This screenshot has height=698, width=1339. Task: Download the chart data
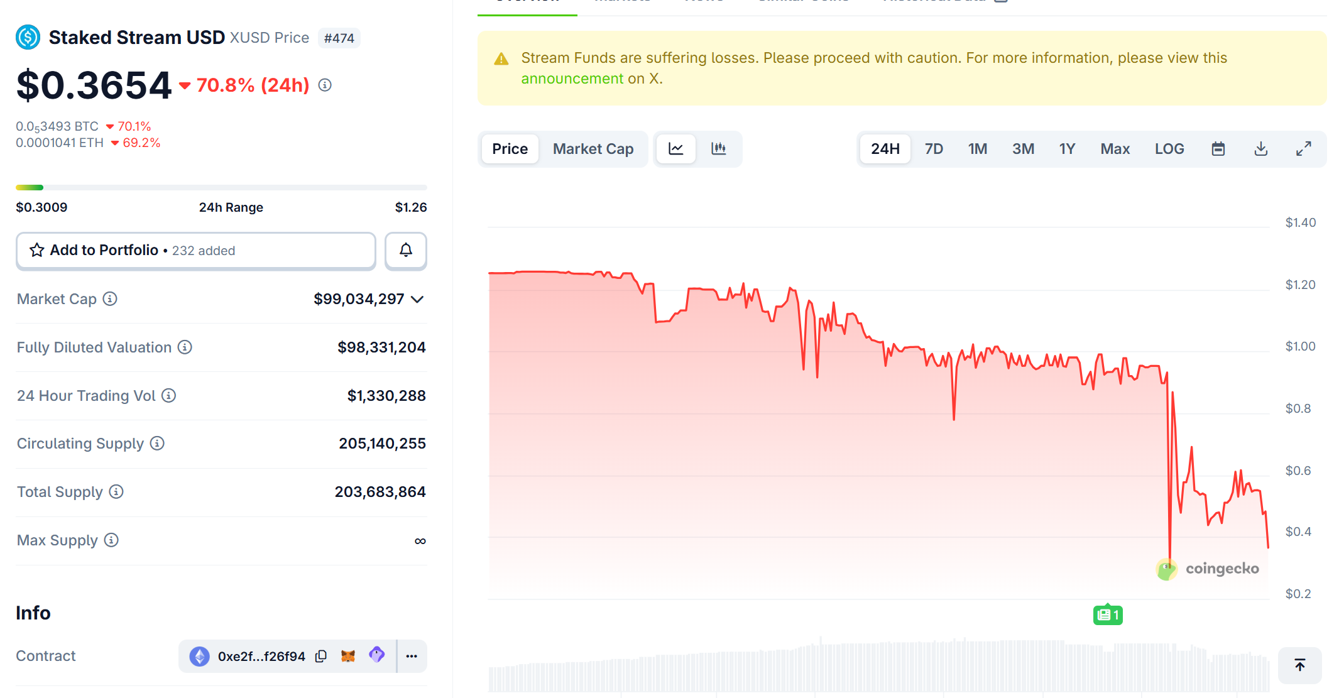(x=1260, y=148)
